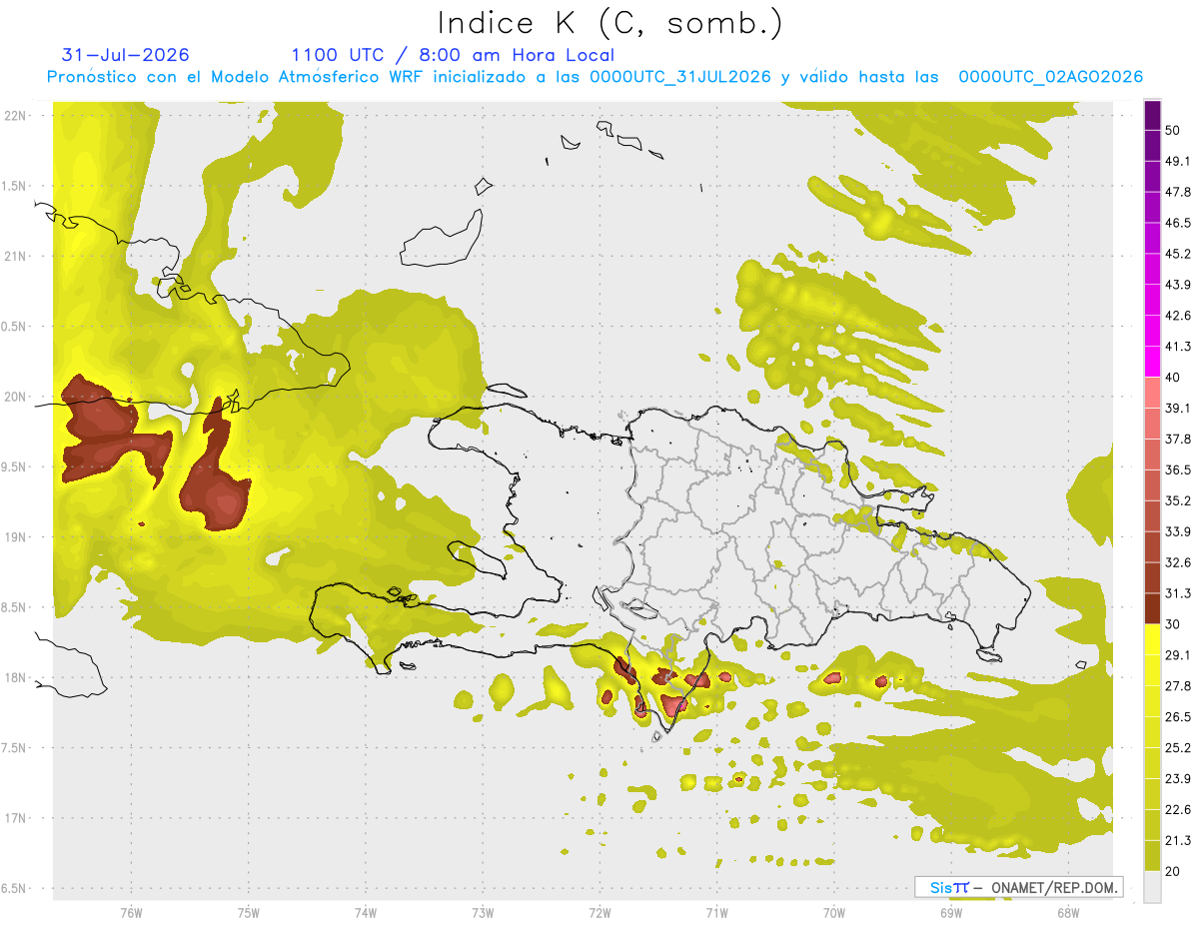This screenshot has height=926, width=1199.
Task: Click the time text "1100 UTC / 8:00 am Hora Local"
Action: (x=453, y=55)
